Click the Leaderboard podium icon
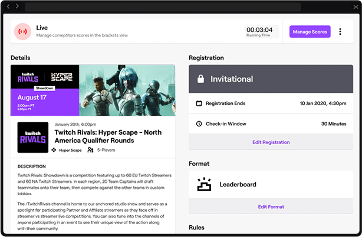This screenshot has width=362, height=237. (205, 184)
